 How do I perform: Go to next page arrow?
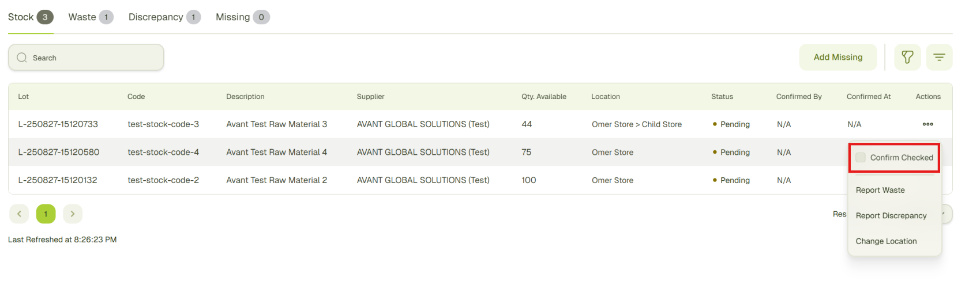(x=73, y=214)
